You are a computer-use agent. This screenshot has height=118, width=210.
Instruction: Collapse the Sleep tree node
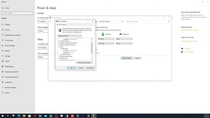pos(59,47)
